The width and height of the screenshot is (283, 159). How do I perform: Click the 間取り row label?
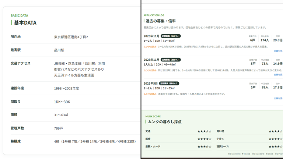pos(15,102)
